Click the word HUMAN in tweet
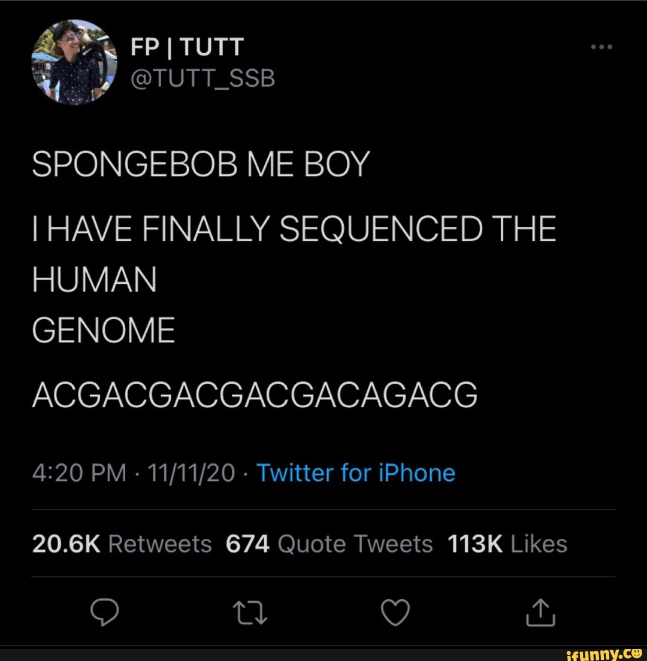The width and height of the screenshot is (647, 661). click(95, 278)
